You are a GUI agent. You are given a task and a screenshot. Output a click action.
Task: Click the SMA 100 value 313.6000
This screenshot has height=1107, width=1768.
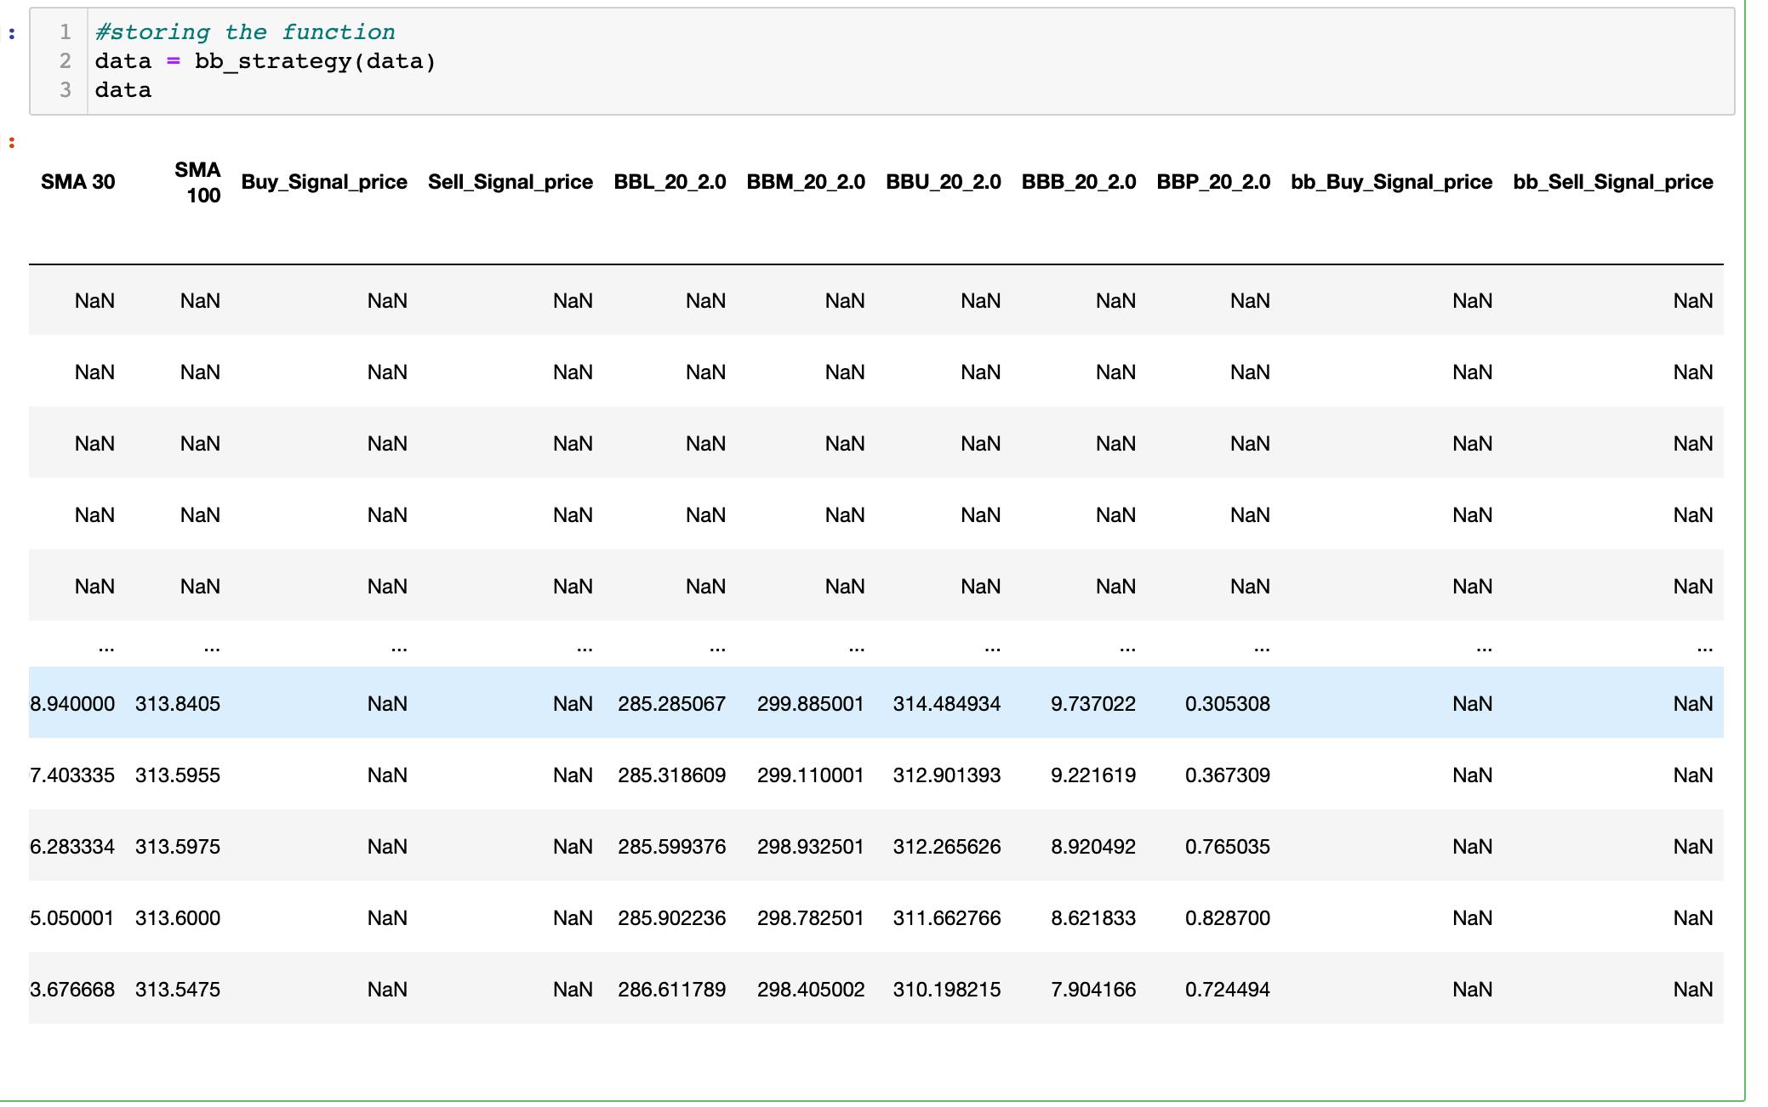[178, 918]
